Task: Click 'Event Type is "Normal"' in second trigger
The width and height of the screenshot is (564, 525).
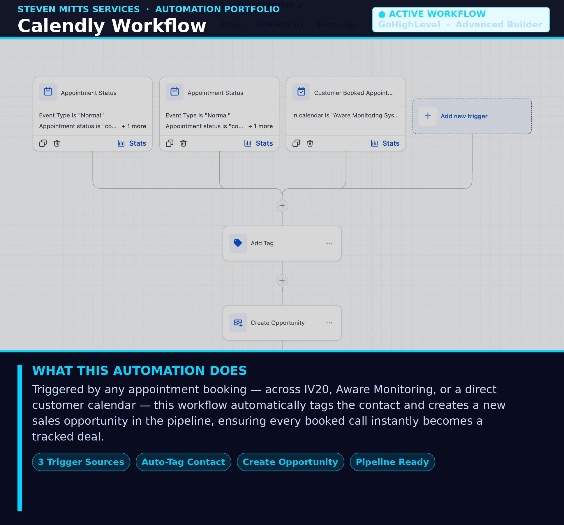Action: coord(198,115)
